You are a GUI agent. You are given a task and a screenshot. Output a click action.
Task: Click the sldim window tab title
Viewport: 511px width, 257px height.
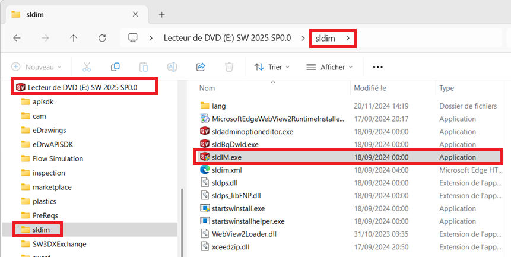click(35, 15)
